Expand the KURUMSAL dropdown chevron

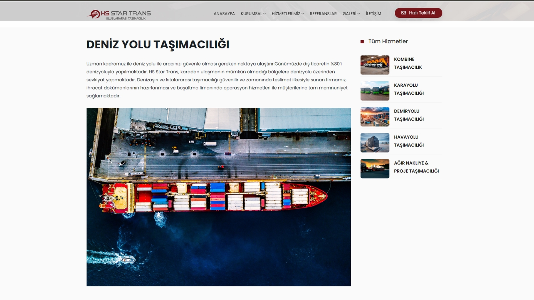264,14
